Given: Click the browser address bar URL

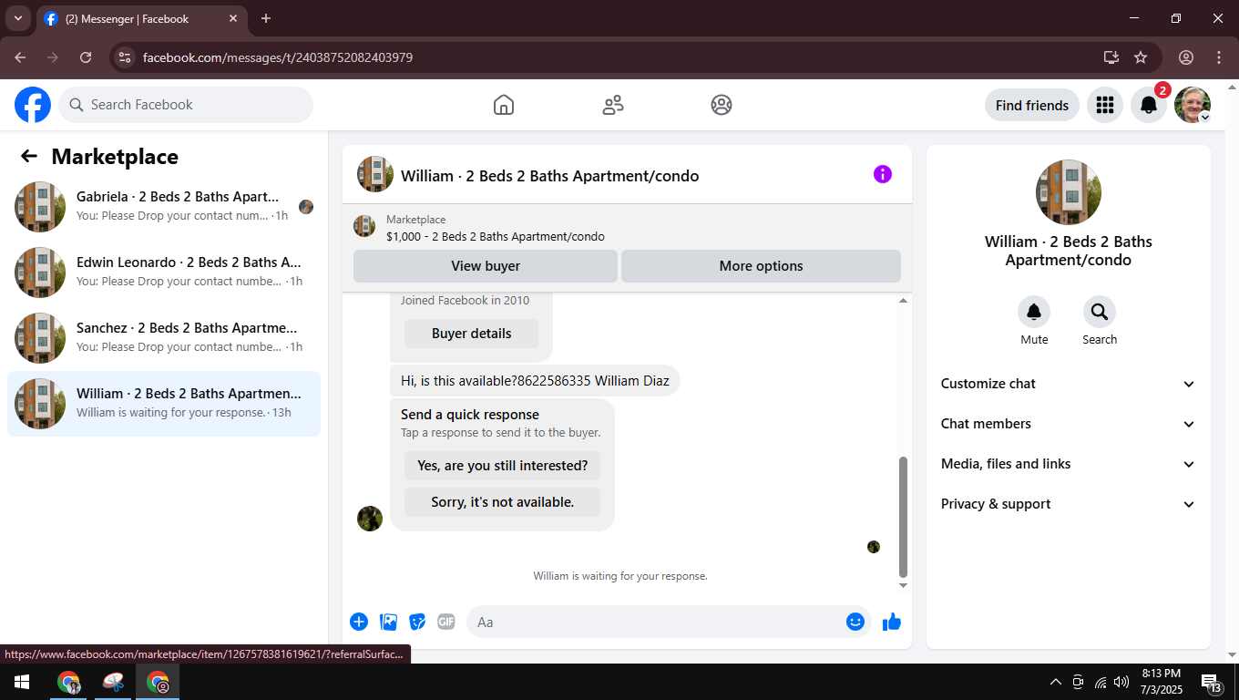Looking at the screenshot, I should pos(278,57).
